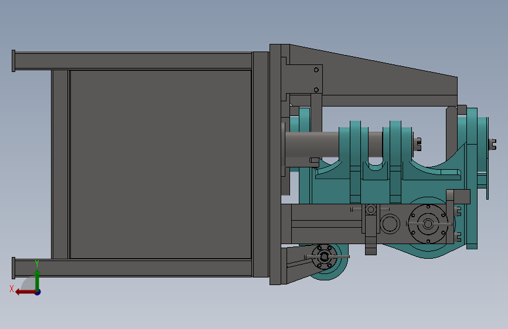Select the large gray square panel of the frame

click(161, 164)
